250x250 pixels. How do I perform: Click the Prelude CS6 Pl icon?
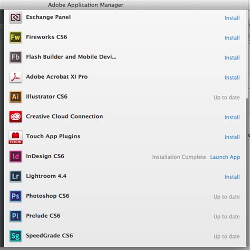(15, 216)
